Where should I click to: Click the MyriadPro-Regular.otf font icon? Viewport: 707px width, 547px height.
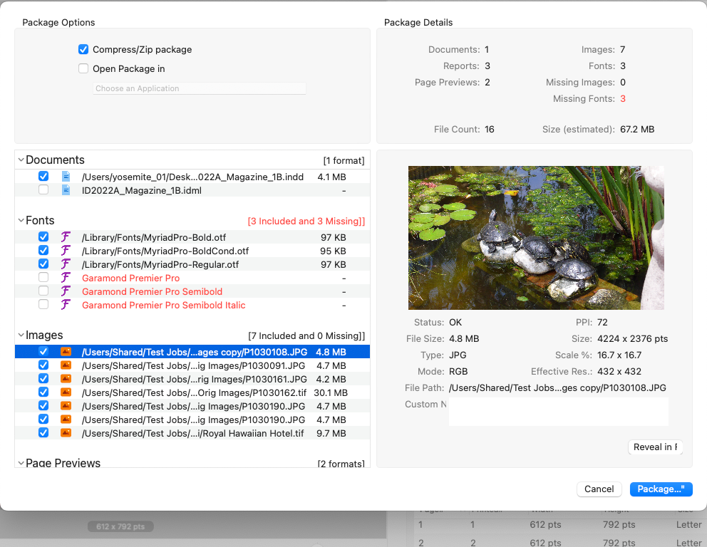[66, 264]
